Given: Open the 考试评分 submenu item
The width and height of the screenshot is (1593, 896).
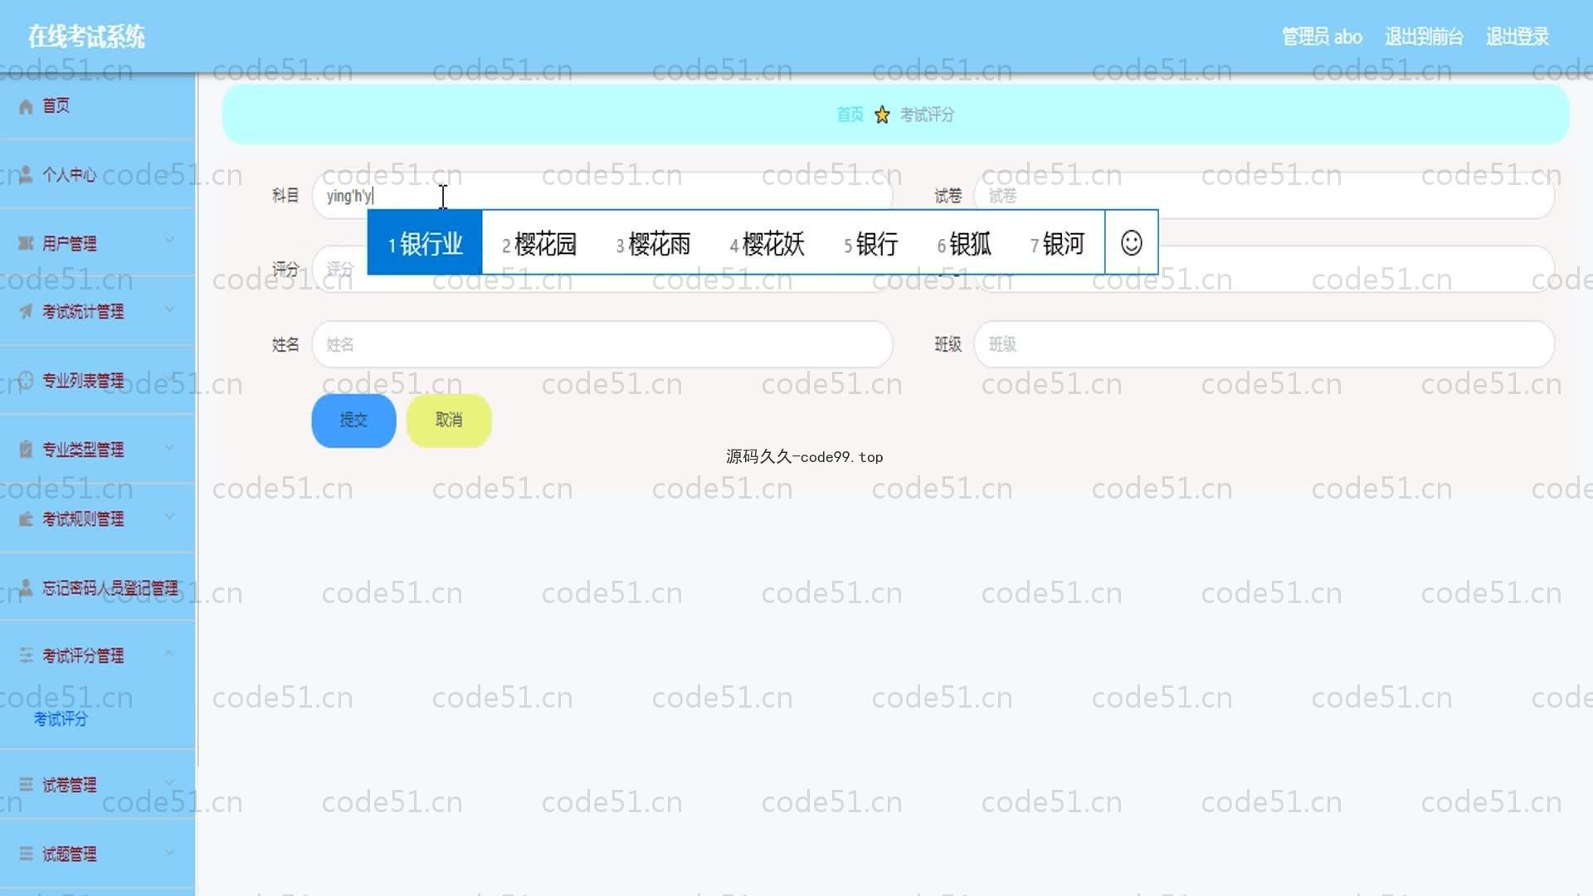Looking at the screenshot, I should pos(61,719).
